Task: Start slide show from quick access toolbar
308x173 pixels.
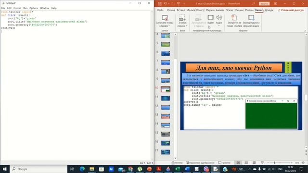Action: [x=179, y=3]
